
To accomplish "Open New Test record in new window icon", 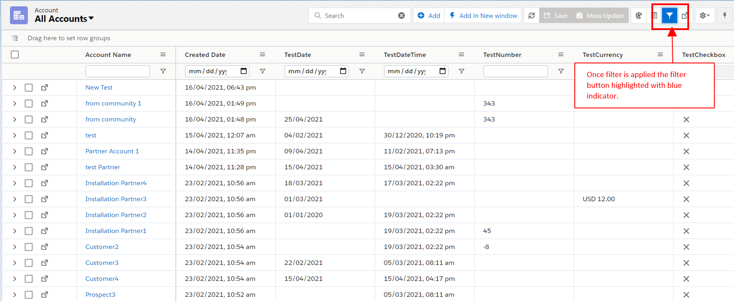I will coord(45,87).
